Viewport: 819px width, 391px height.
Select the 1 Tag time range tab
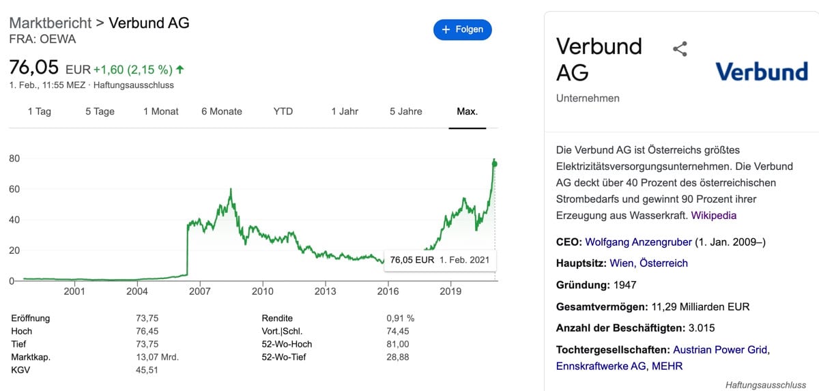point(40,111)
